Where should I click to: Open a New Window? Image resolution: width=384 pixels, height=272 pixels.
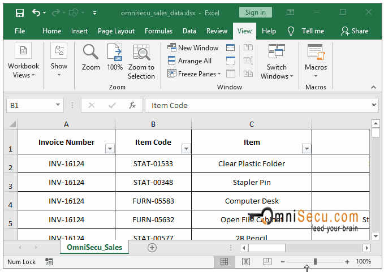pyautogui.click(x=193, y=48)
